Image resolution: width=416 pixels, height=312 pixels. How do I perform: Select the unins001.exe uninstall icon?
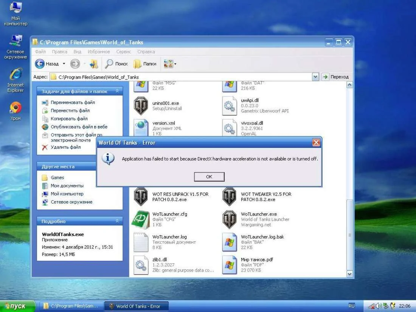click(x=141, y=106)
